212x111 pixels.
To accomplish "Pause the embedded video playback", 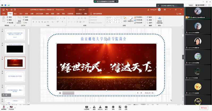I will pyautogui.click(x=60, y=93).
